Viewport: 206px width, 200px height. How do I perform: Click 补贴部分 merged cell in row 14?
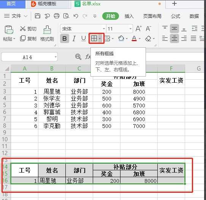[125, 167]
